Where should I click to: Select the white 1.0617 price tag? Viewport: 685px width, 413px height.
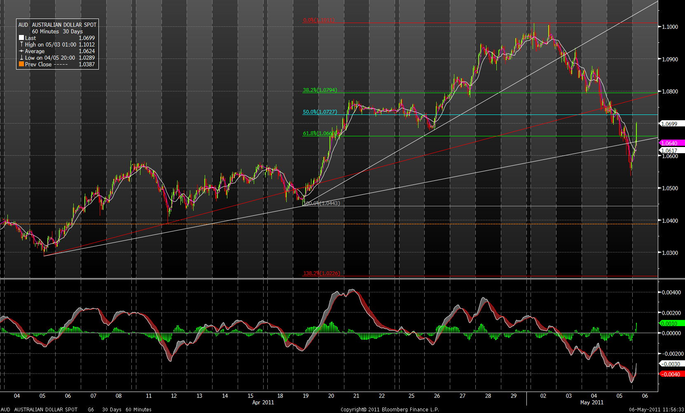pyautogui.click(x=670, y=151)
